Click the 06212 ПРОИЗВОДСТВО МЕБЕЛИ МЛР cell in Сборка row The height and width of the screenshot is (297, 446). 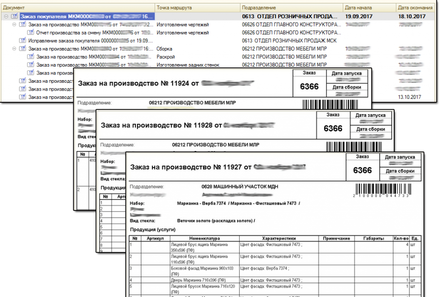pyautogui.click(x=284, y=49)
